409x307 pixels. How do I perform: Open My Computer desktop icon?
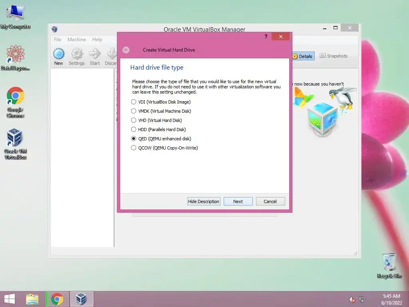16,17
